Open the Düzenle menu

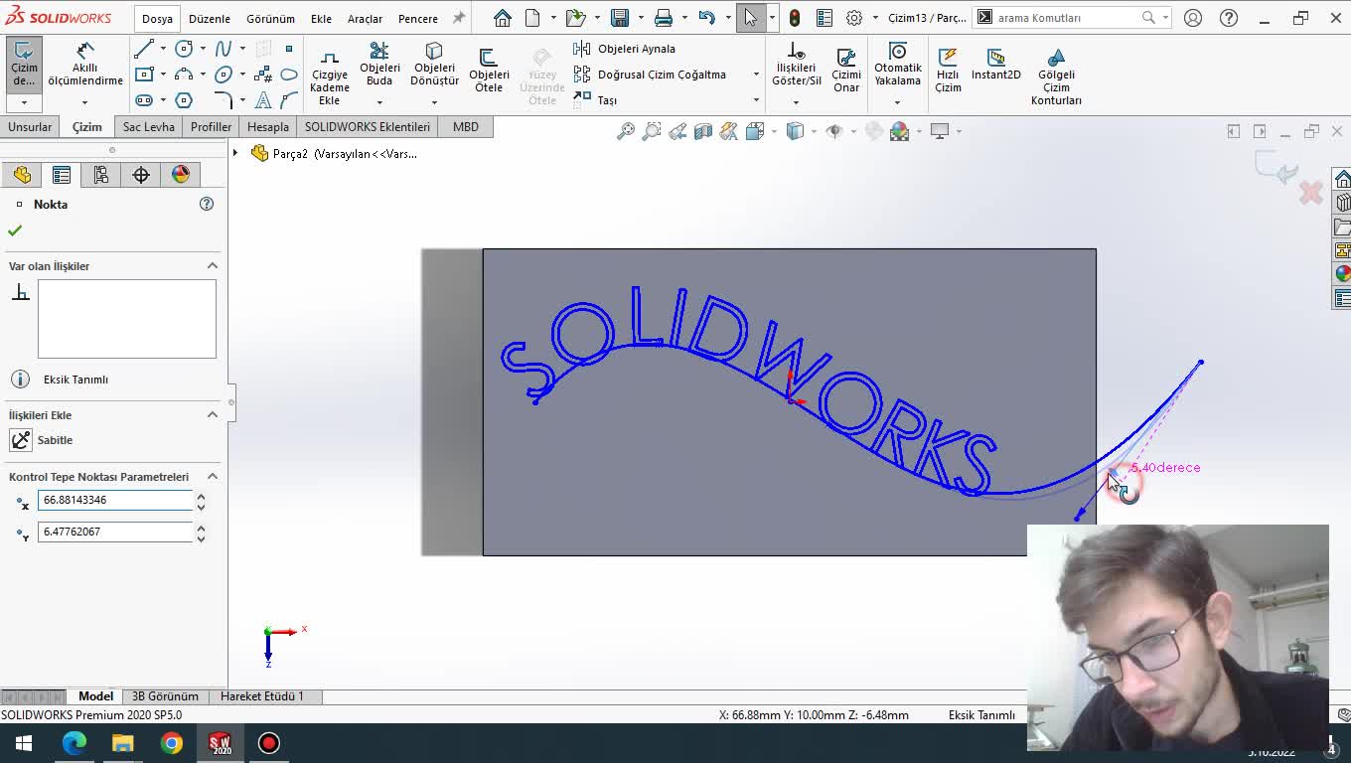[x=210, y=18]
